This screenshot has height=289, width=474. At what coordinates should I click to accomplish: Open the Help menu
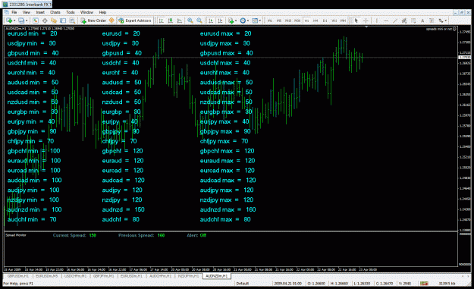click(x=102, y=12)
